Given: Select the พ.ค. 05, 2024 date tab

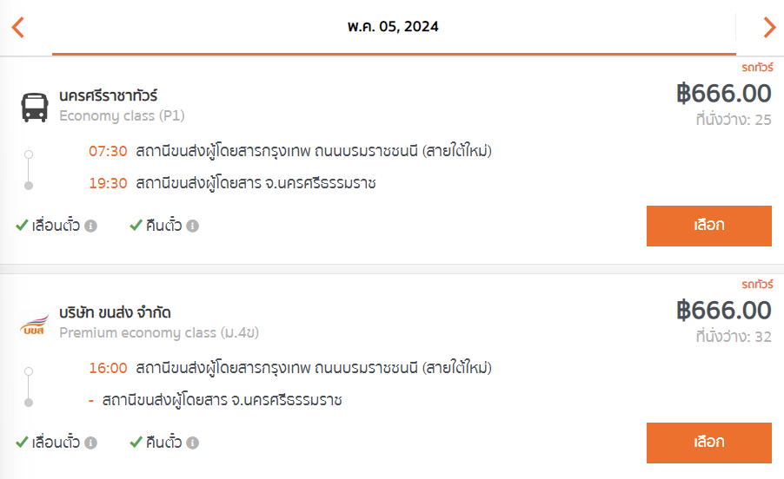Looking at the screenshot, I should (394, 26).
